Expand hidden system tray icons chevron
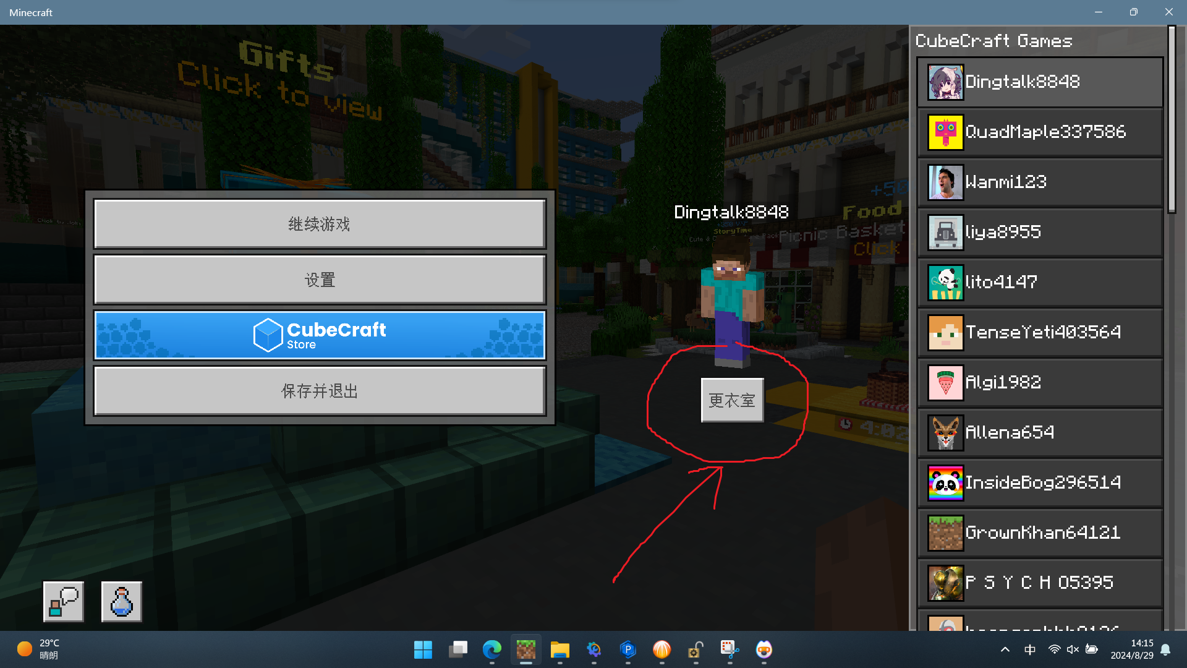Viewport: 1187px width, 668px height. (1005, 649)
